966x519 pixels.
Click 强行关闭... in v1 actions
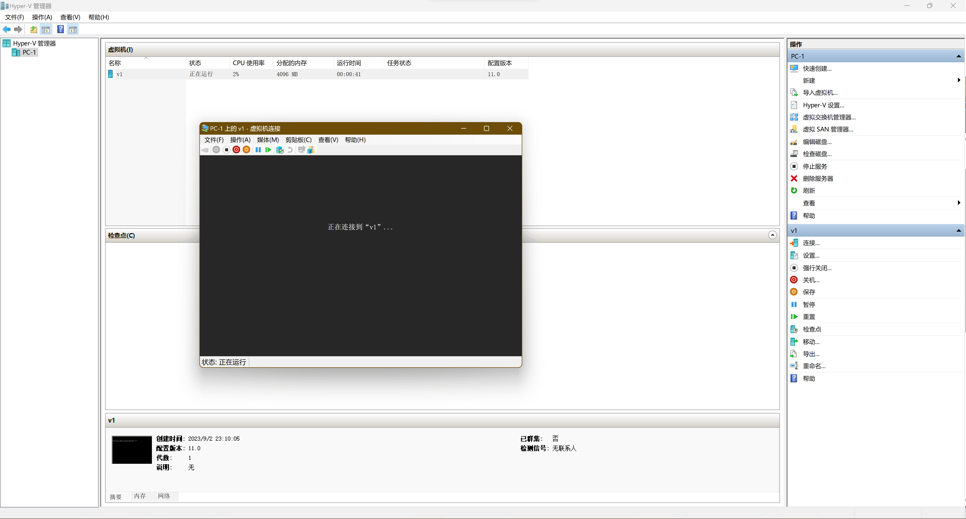(817, 268)
